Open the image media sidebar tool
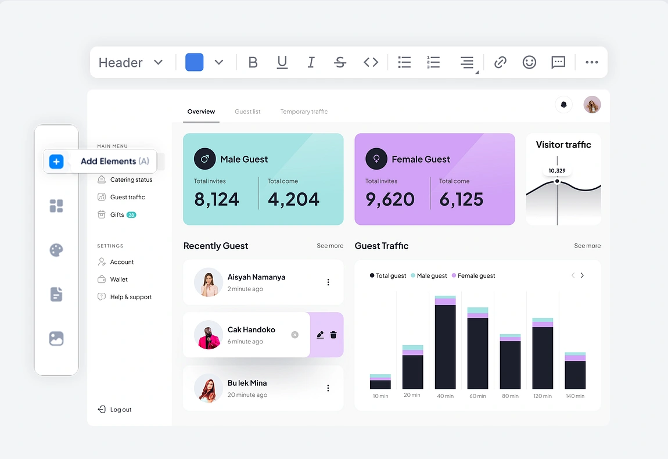668x459 pixels. click(56, 338)
